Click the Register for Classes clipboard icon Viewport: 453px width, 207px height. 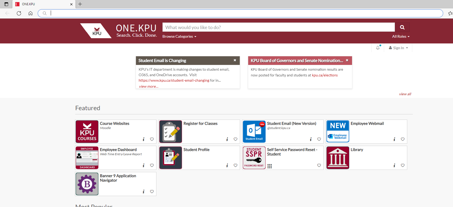(171, 132)
